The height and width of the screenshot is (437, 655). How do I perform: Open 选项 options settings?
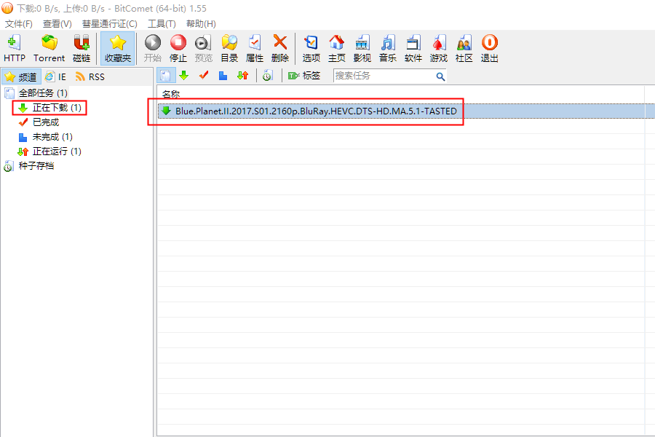click(x=311, y=48)
